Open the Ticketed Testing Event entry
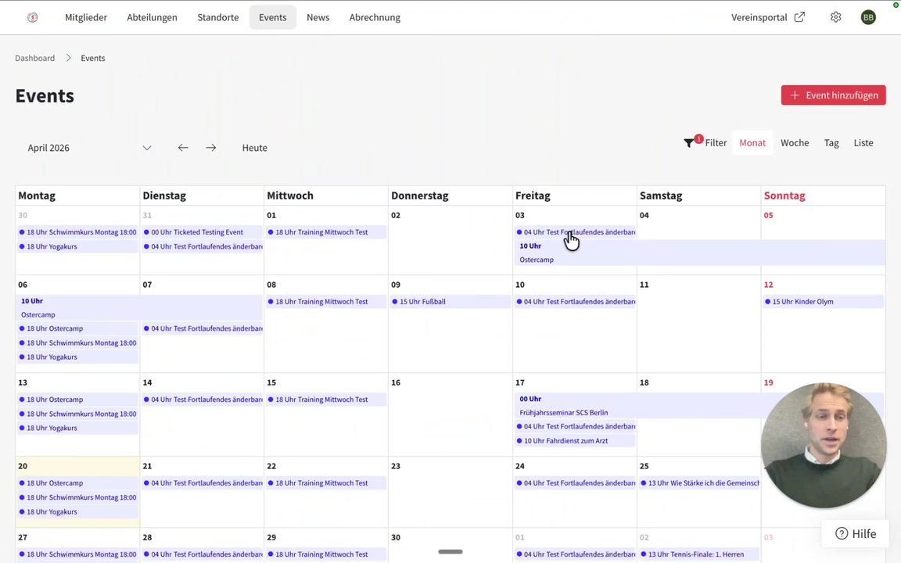Image resolution: width=901 pixels, height=563 pixels. tap(197, 232)
